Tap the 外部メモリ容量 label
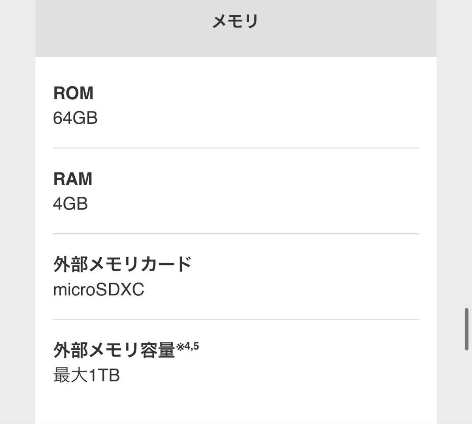Screen dimensions: 472x424 114,350
